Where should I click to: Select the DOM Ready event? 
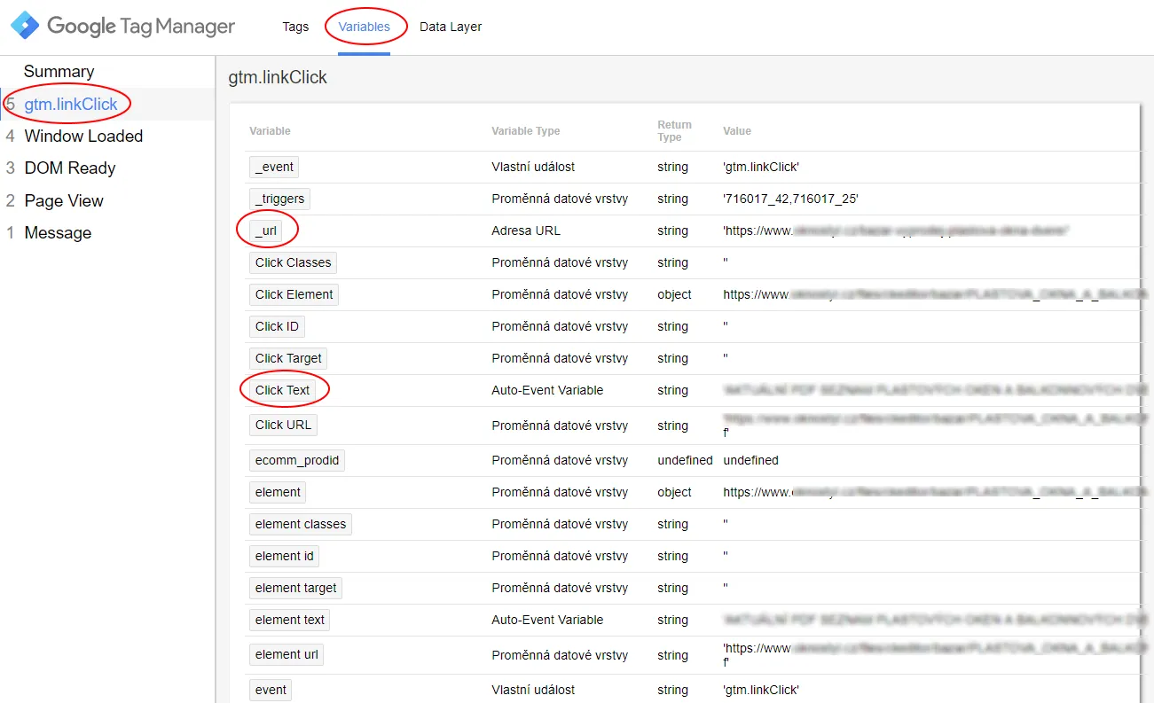tap(70, 168)
